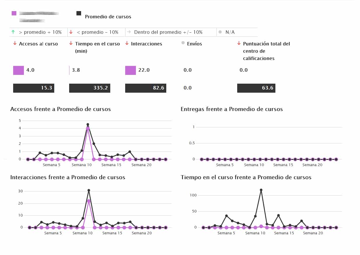This screenshot has width=360, height=255.
Task: Click red arrow next to Tiempo en el curso
Action: 71,43
